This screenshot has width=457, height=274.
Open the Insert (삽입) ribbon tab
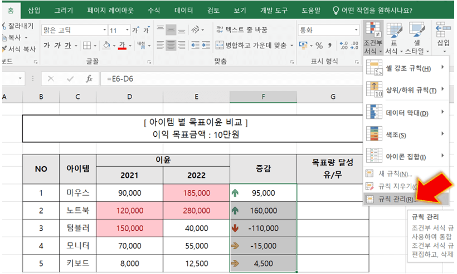pyautogui.click(x=34, y=11)
